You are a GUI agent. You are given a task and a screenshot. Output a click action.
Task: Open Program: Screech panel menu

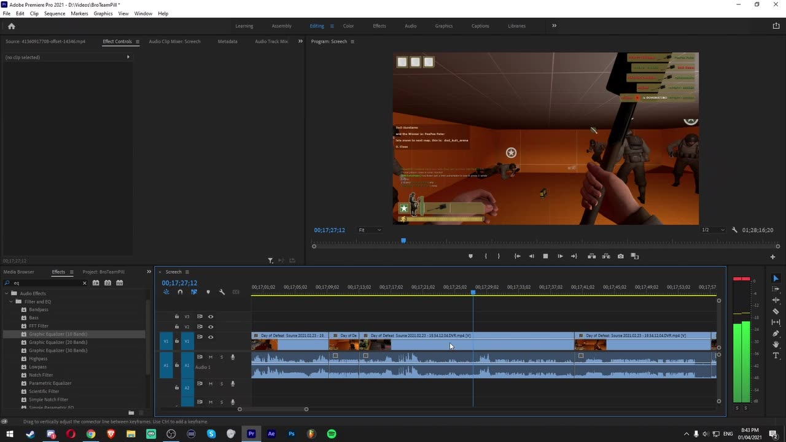tap(352, 42)
